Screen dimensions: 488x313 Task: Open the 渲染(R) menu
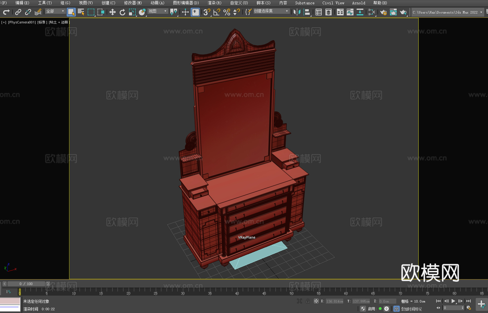click(215, 3)
